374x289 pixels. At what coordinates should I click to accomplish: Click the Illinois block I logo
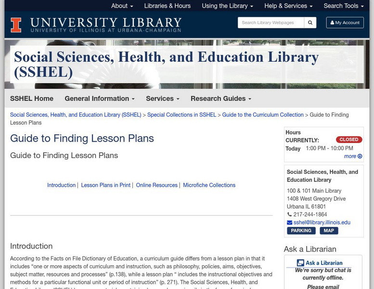point(16,25)
